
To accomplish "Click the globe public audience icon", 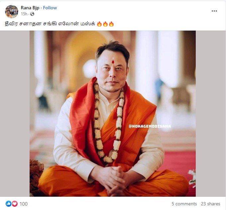I will click(x=32, y=14).
